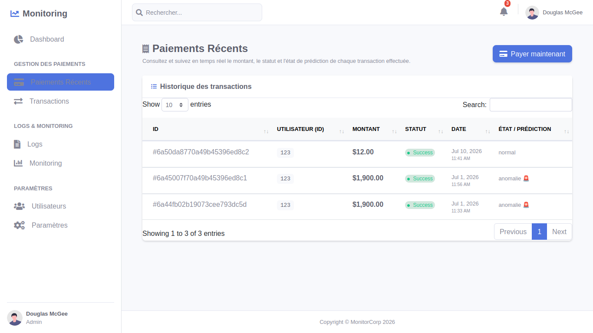This screenshot has height=333, width=593.
Task: Click $1,900.00 amount in the 11:56 AM row
Action: pos(368,178)
